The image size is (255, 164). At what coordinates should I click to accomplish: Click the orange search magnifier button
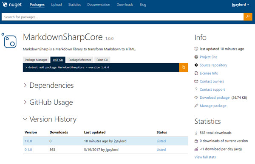click(x=248, y=17)
